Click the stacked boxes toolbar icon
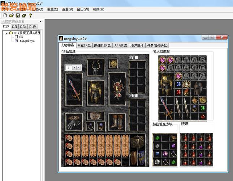The height and width of the screenshot is (181, 233). click(24, 16)
